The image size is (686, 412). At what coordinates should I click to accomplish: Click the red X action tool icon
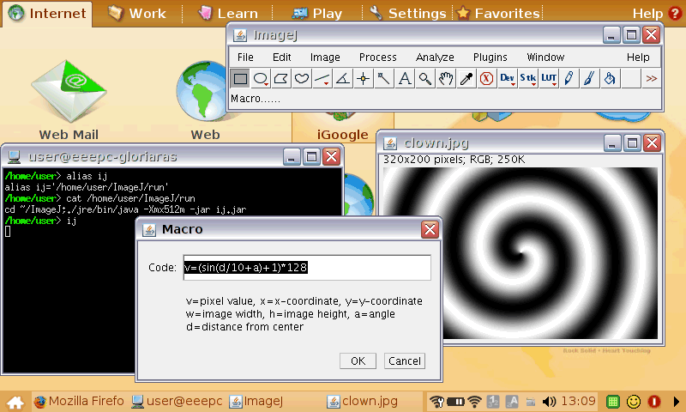click(486, 79)
